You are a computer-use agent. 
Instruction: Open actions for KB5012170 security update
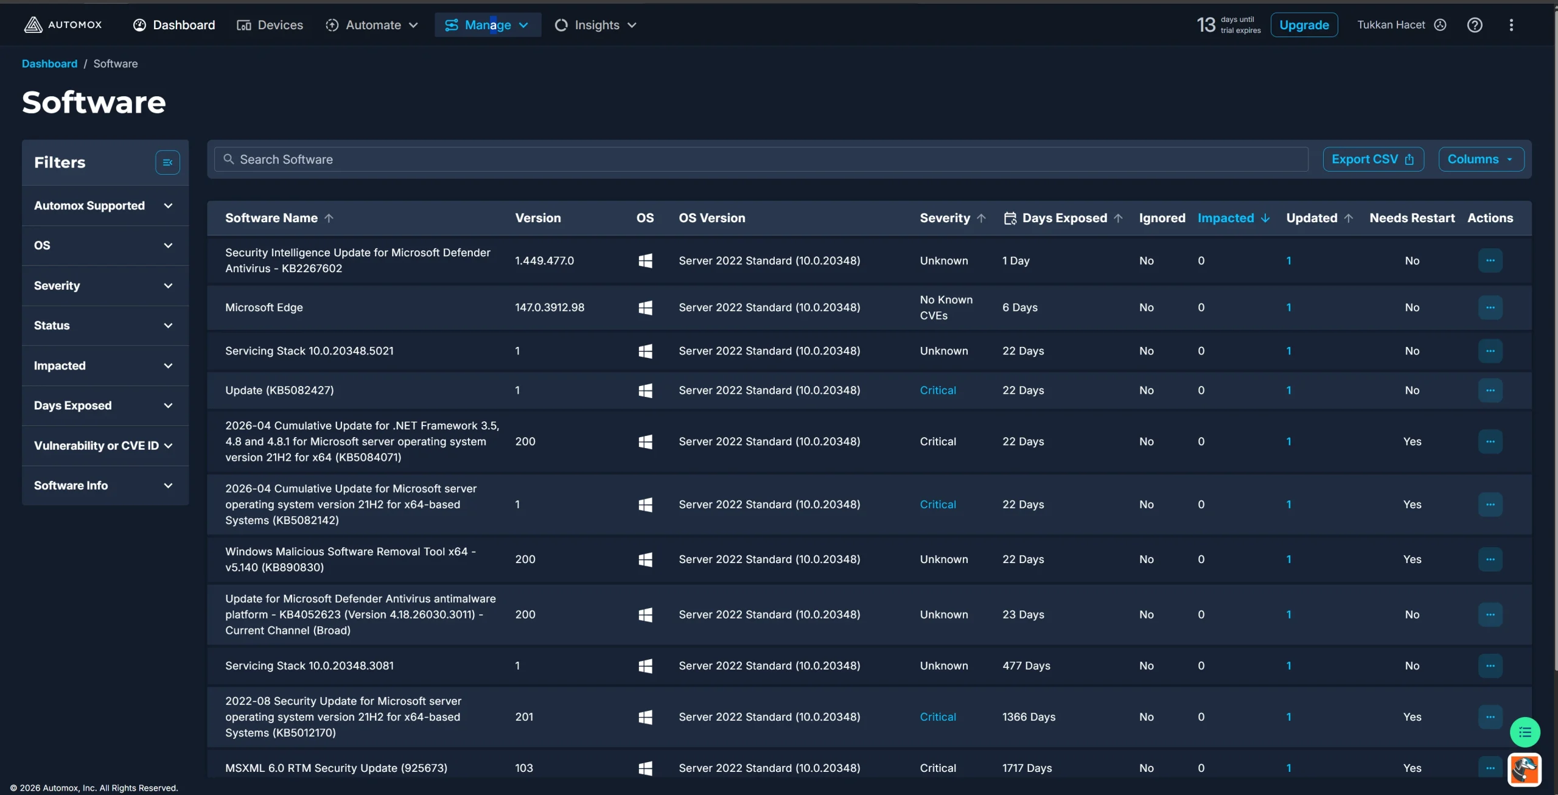pos(1490,716)
